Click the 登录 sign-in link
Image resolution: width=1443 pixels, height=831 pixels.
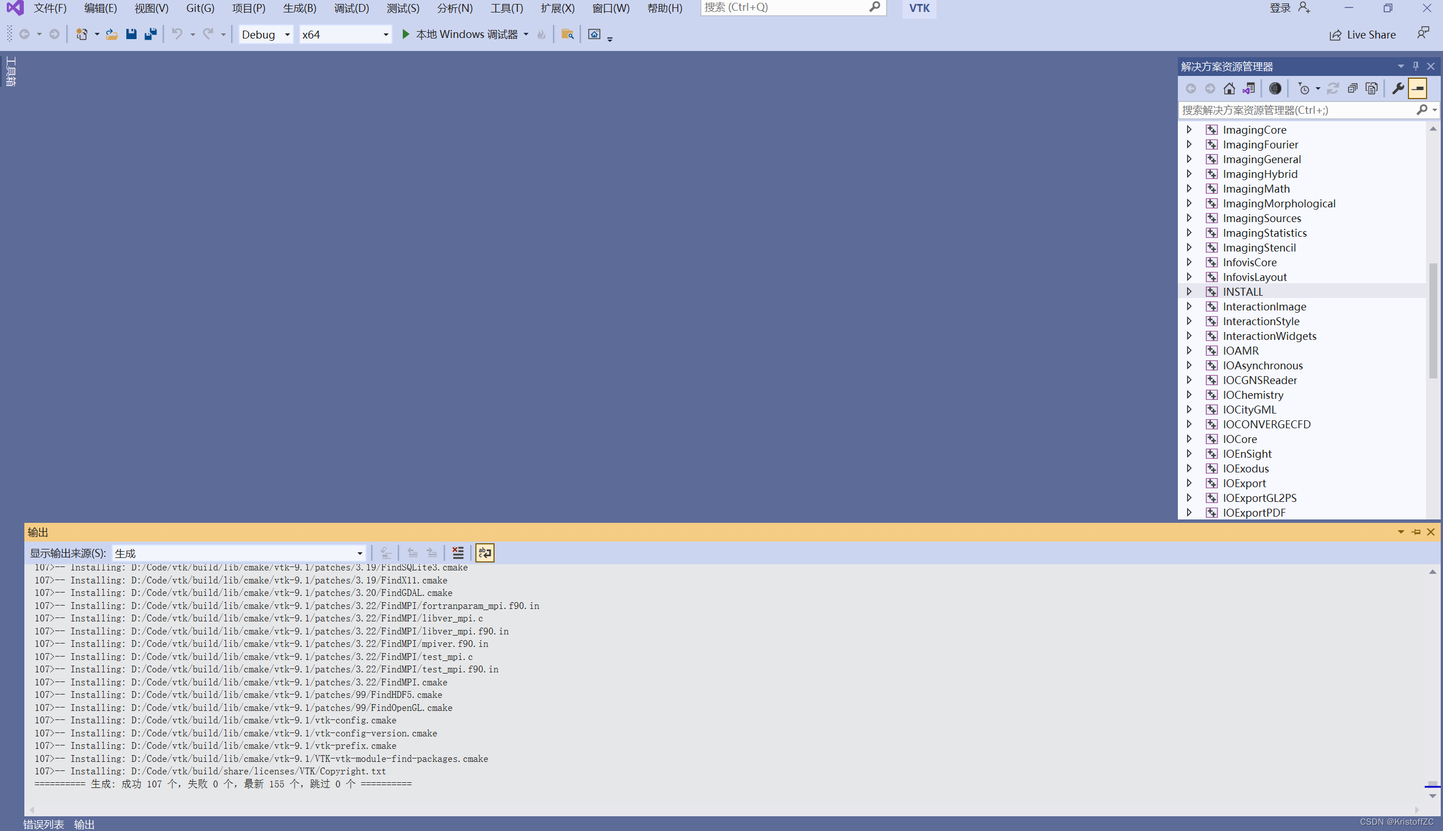[x=1280, y=8]
